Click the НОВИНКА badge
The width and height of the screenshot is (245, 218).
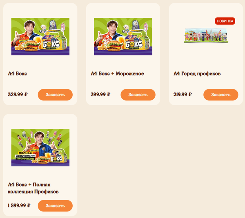coord(225,21)
